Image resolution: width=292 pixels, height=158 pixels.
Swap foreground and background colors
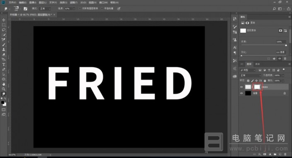(5, 99)
